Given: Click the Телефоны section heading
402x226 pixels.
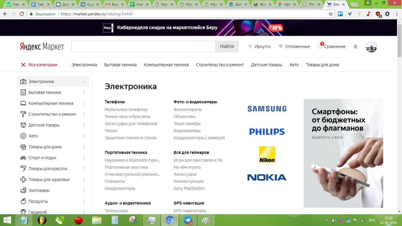Looking at the screenshot, I should pos(115,102).
